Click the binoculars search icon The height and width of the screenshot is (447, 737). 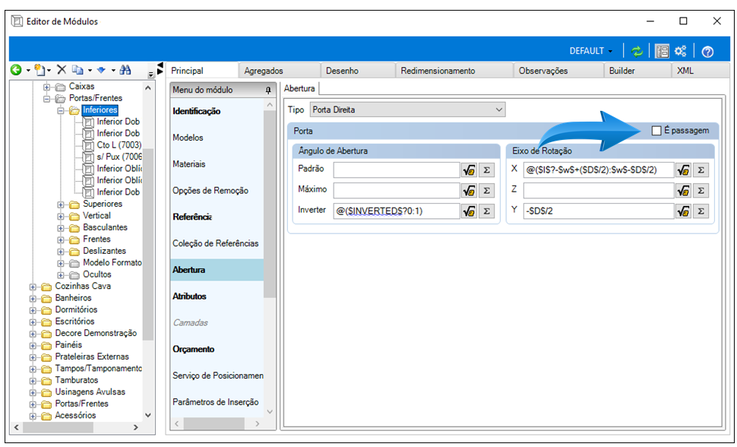coord(125,70)
